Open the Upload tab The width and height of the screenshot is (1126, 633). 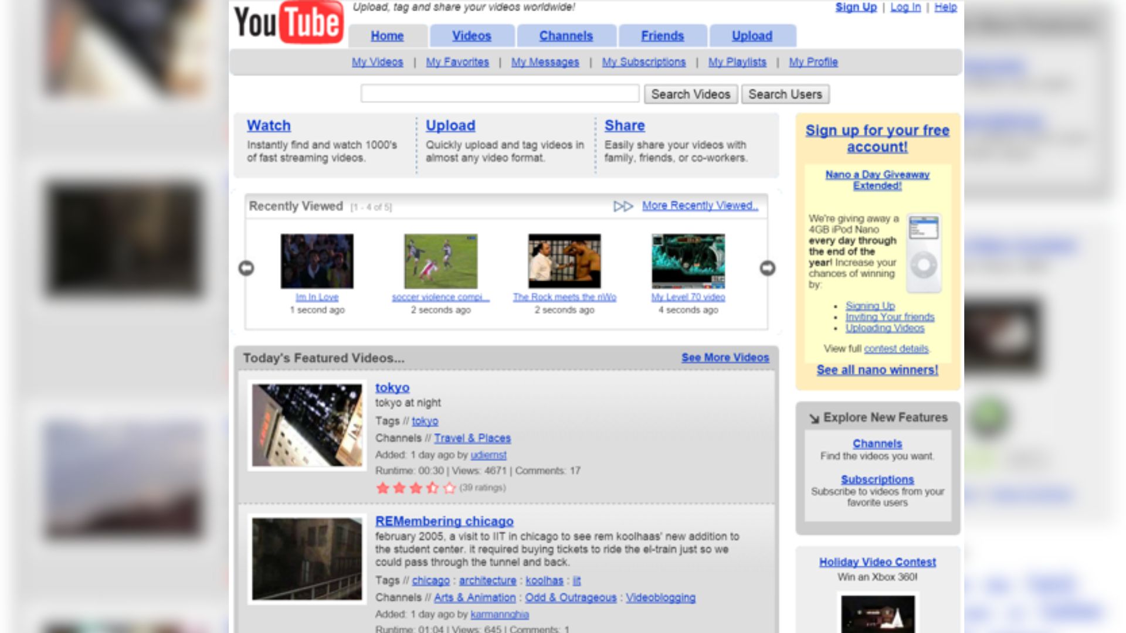click(752, 36)
